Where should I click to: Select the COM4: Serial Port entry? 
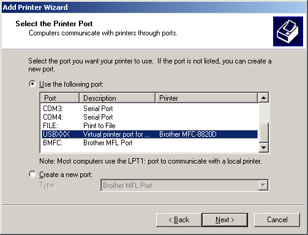[x=149, y=117]
